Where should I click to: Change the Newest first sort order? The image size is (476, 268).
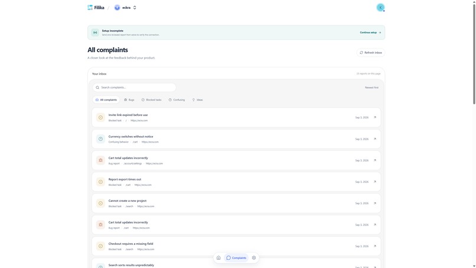coord(371,88)
